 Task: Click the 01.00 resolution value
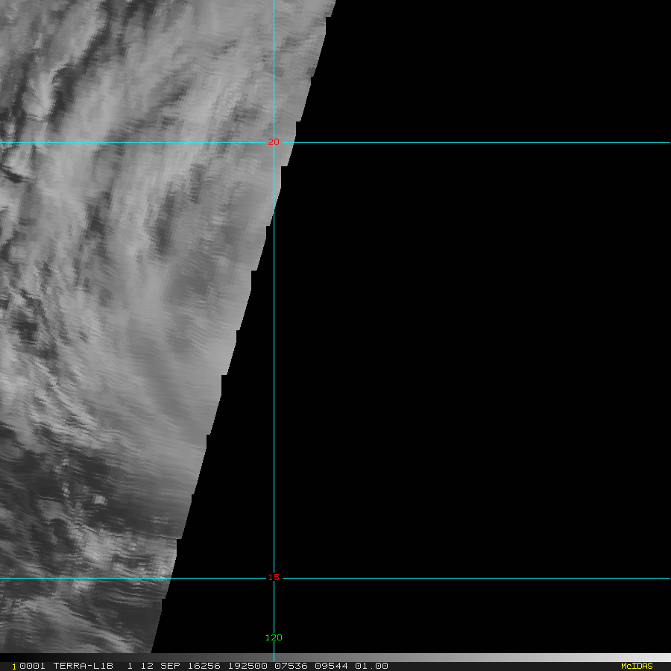371,666
